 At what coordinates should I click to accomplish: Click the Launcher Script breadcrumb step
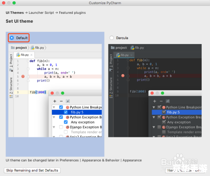[41, 13]
